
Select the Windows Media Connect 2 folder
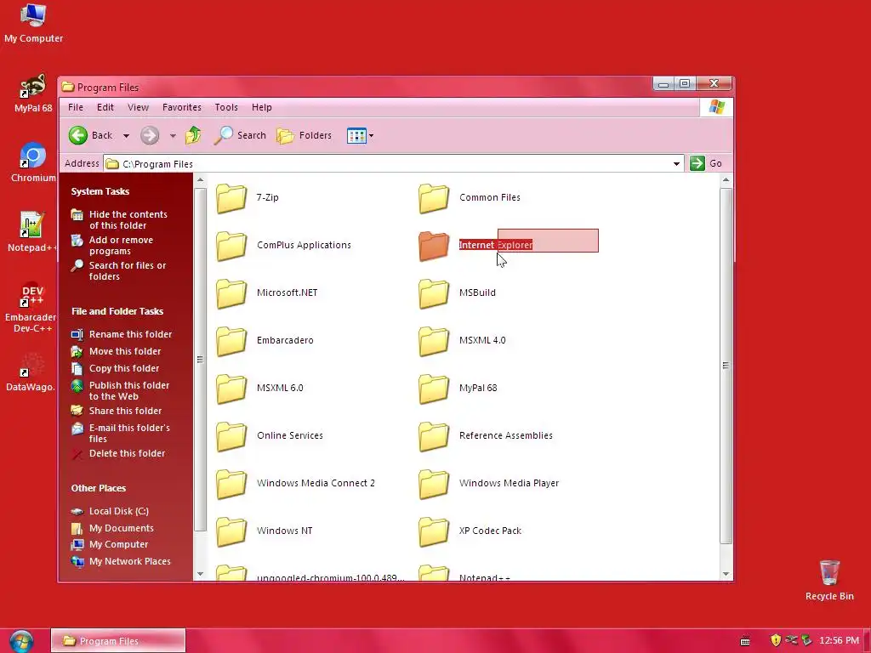(231, 484)
